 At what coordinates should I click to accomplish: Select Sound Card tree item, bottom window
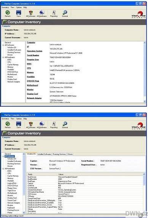pos(12,200)
